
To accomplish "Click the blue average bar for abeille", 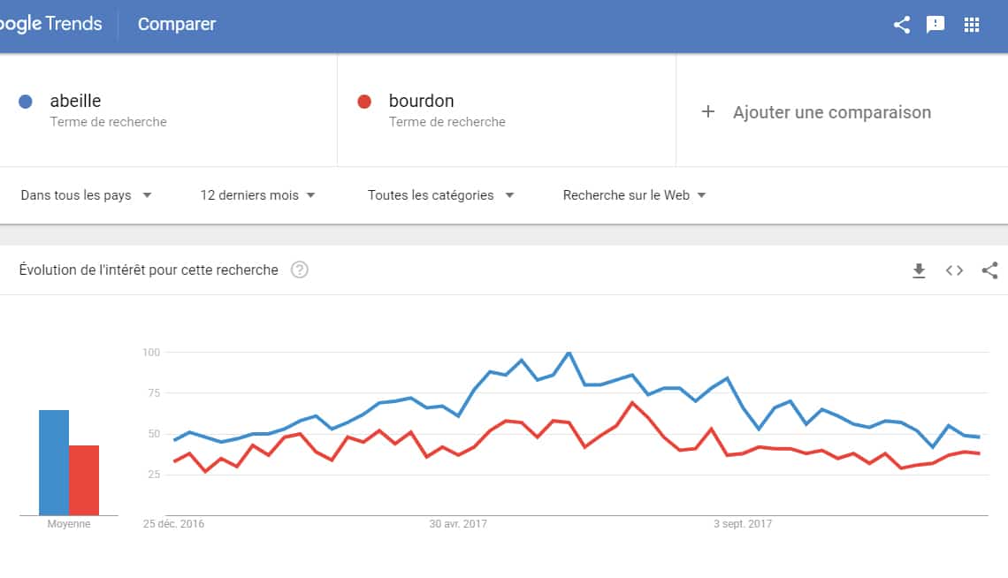I will [x=54, y=462].
